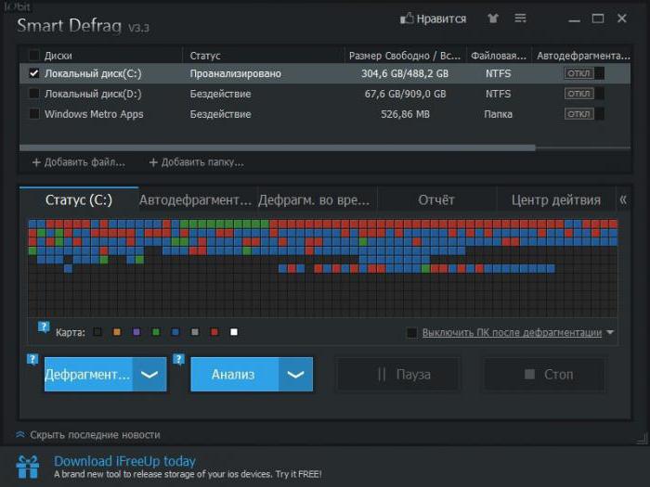Click the Проанализировано status text

[x=236, y=73]
